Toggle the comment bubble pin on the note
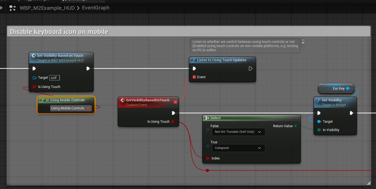 (303, 40)
